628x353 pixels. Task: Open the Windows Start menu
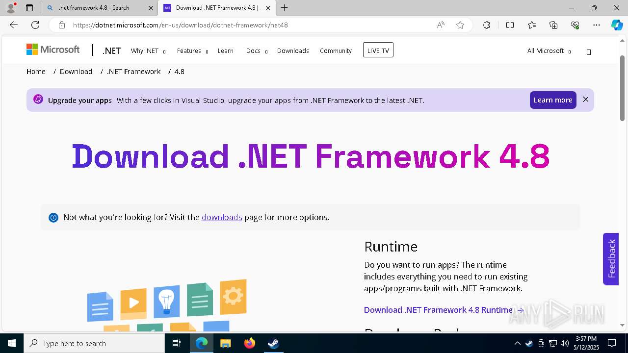12,343
